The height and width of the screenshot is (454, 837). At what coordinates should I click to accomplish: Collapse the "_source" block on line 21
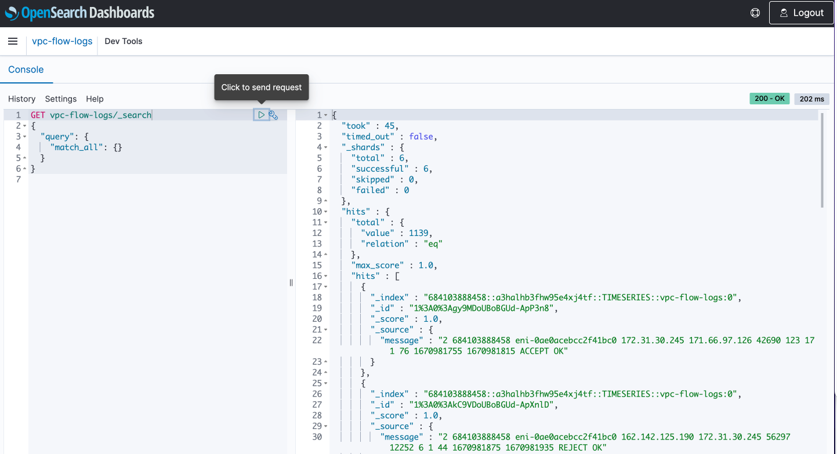coord(325,330)
